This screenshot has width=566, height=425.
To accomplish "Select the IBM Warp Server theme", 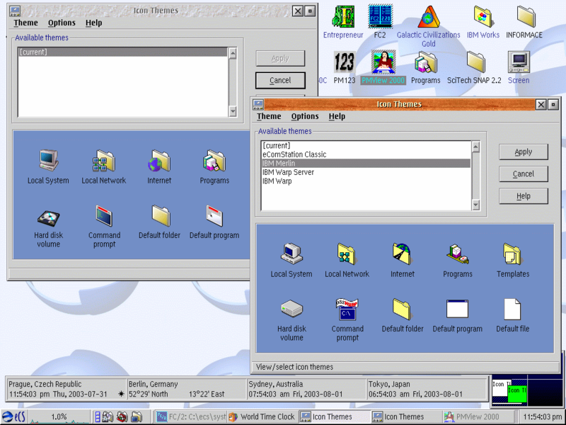I will coord(366,172).
